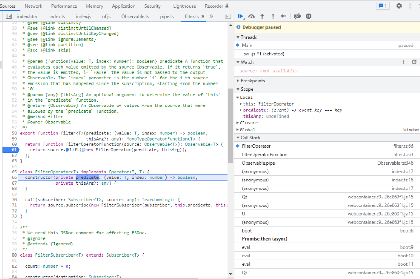This screenshot has height=279, width=420.
Task: Select the _sw_.js #1 thread
Action: click(x=327, y=54)
